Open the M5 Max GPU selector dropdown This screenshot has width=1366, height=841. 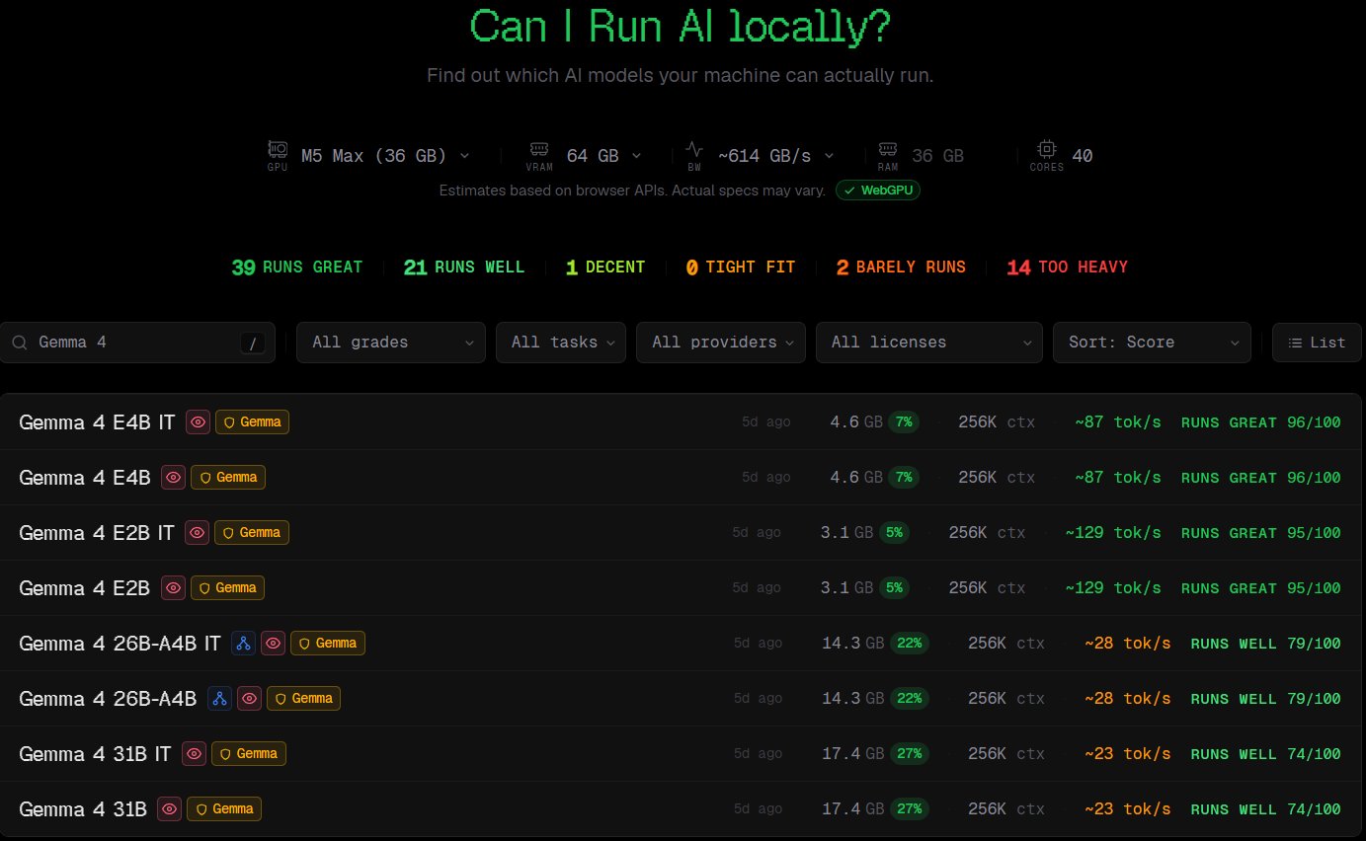click(x=385, y=156)
